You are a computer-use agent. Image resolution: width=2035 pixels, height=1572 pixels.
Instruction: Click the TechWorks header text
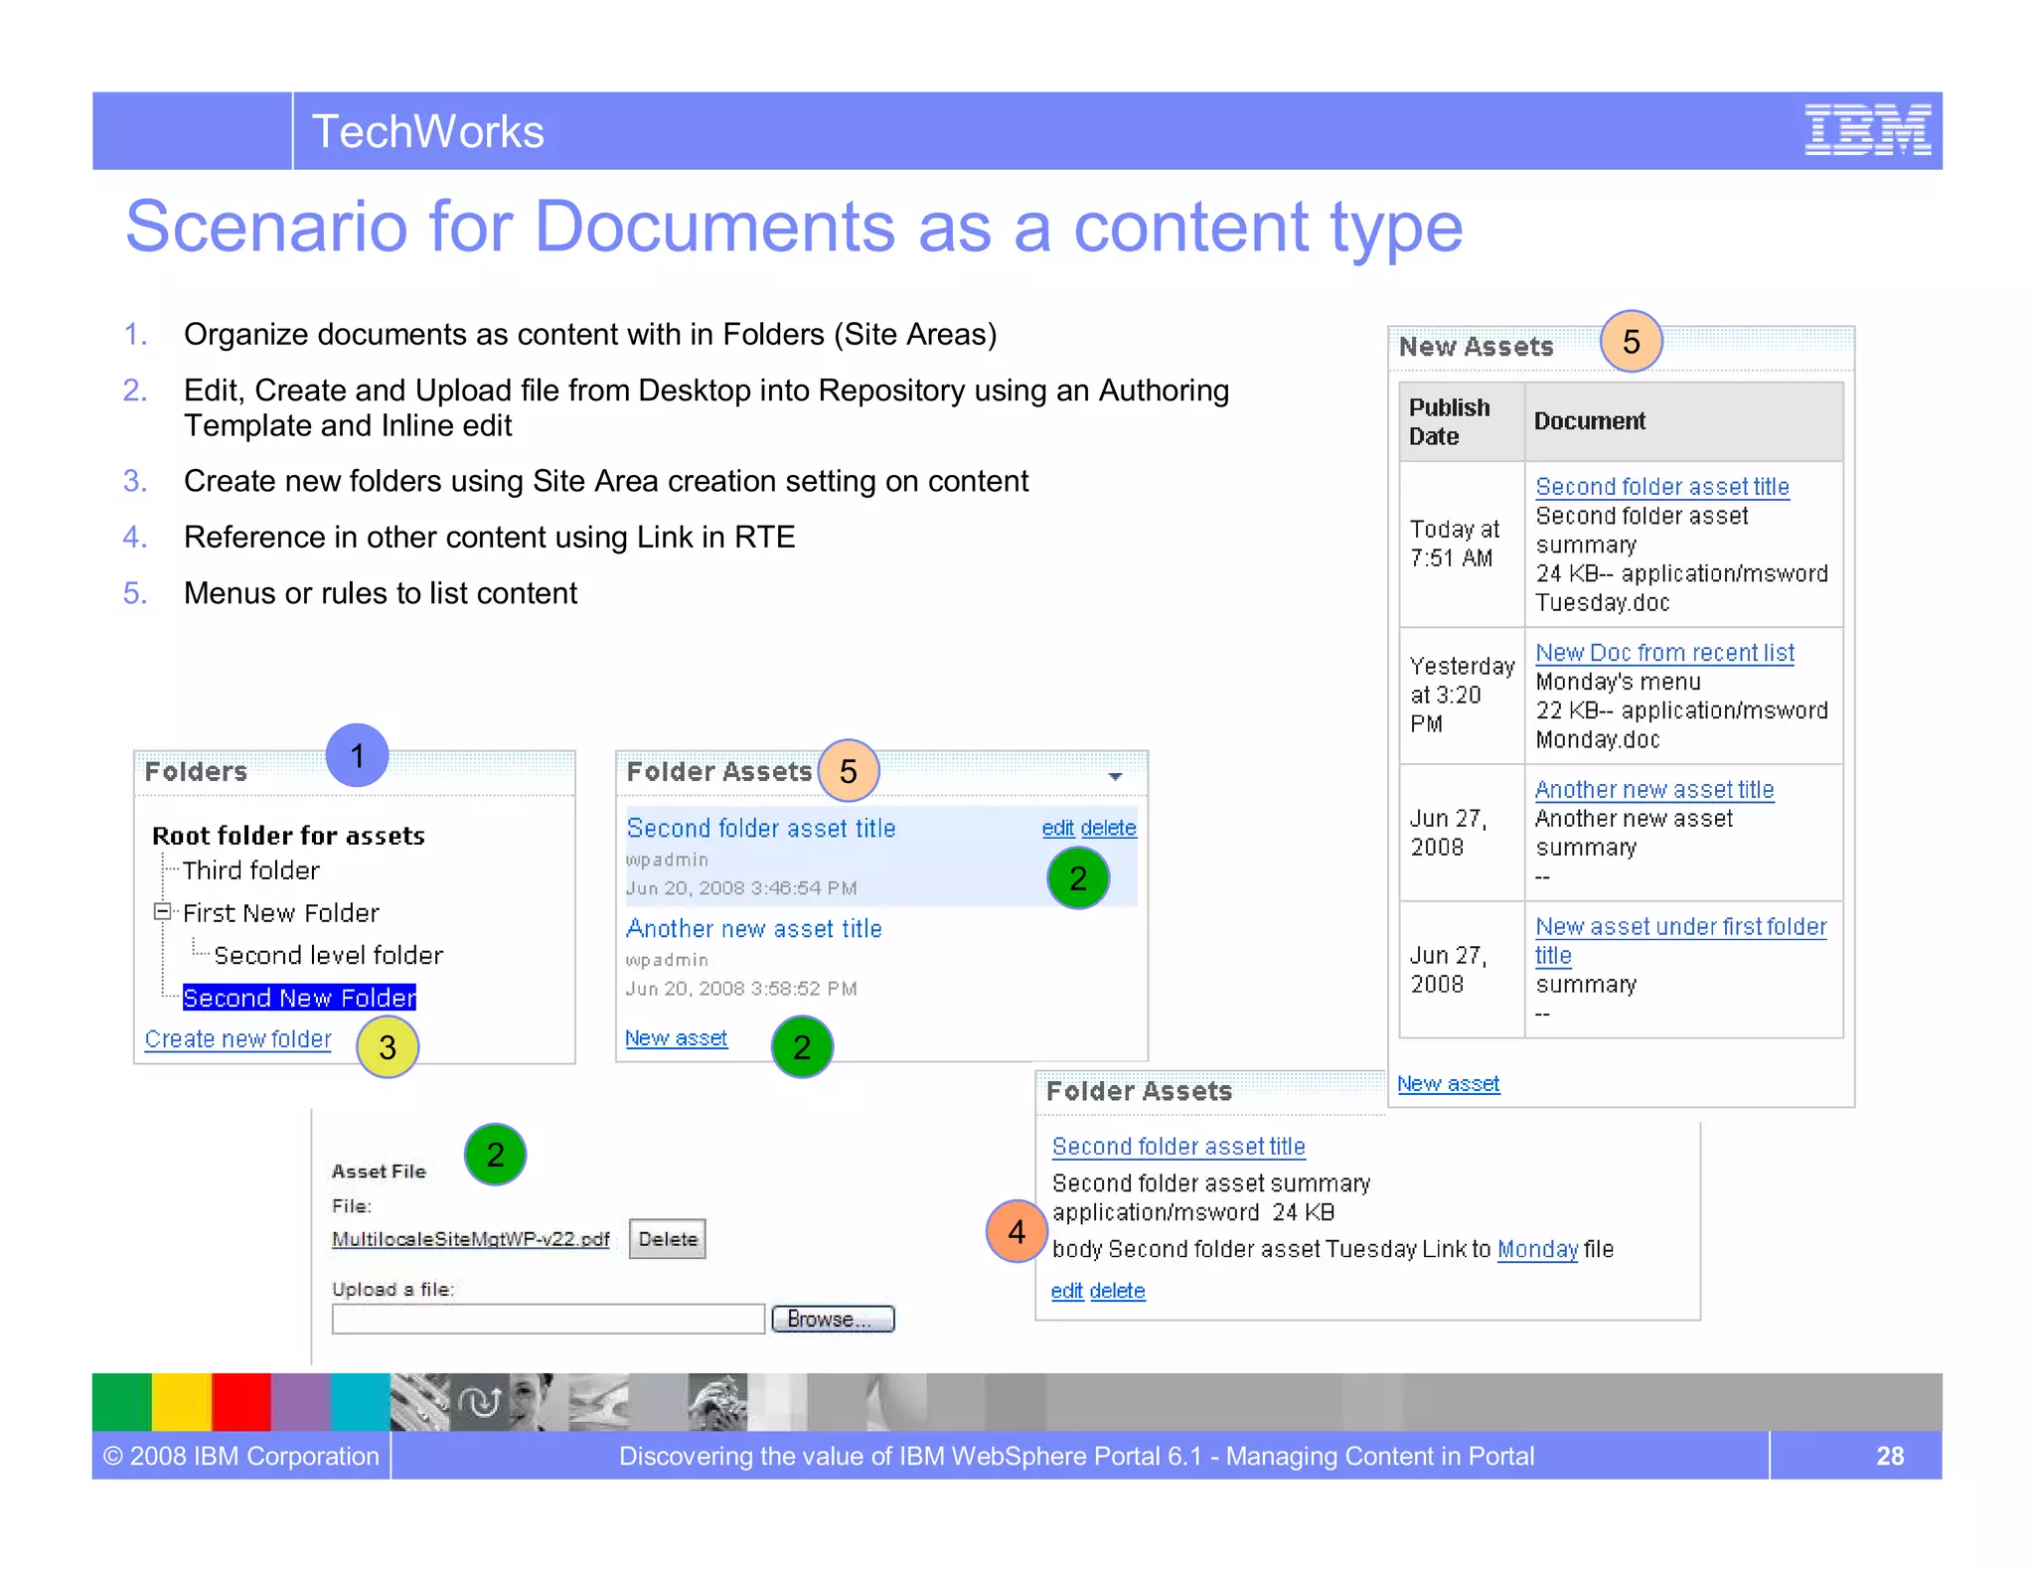point(428,132)
